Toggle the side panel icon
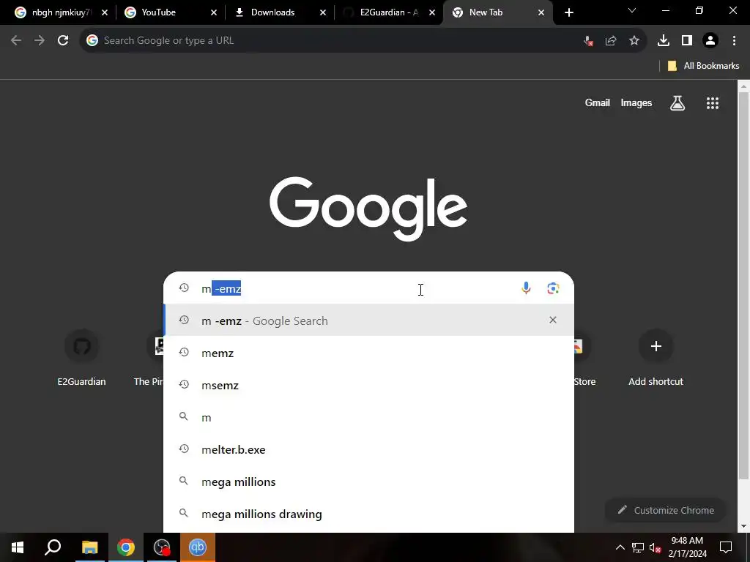The width and height of the screenshot is (750, 562). (x=687, y=41)
